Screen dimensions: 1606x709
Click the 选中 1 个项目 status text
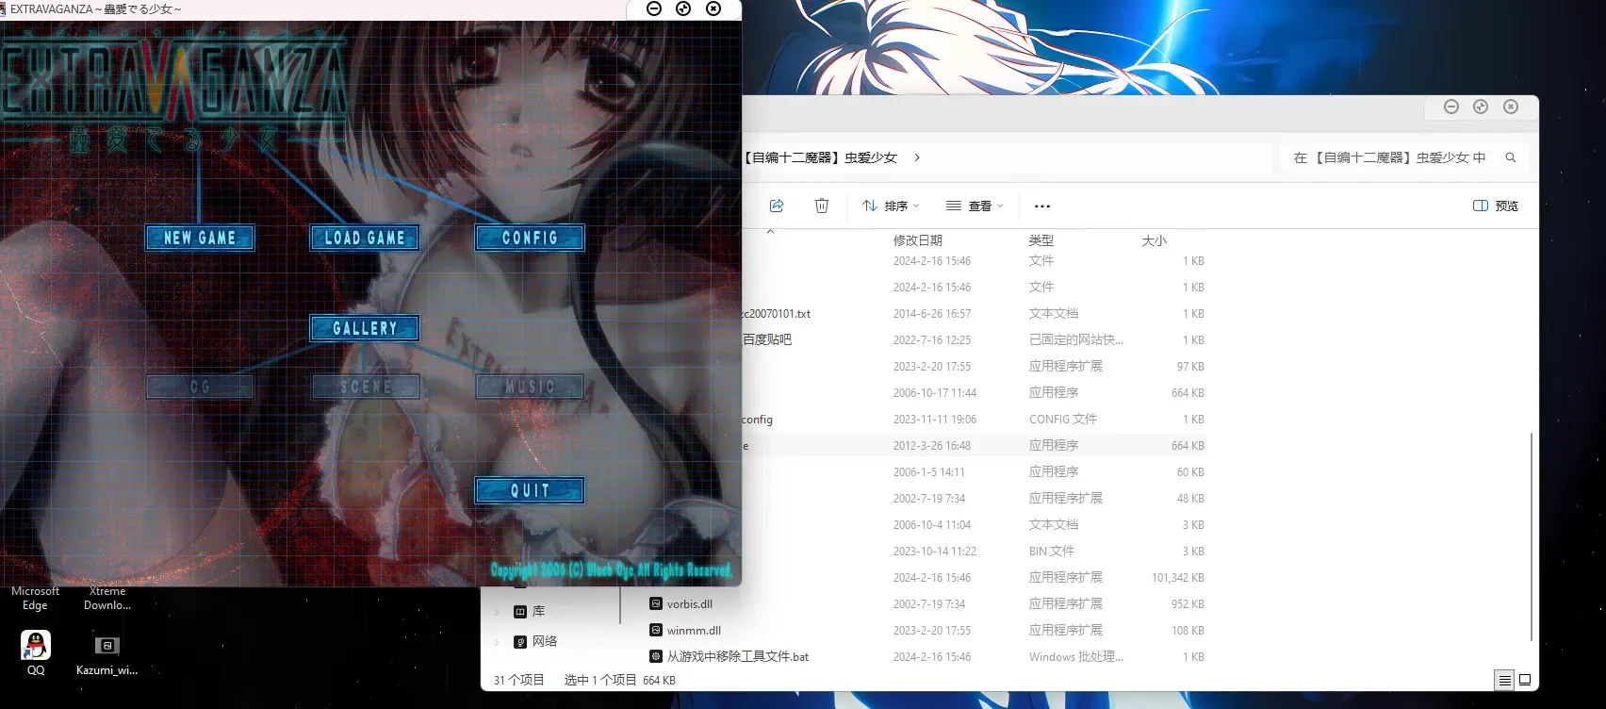coord(600,680)
